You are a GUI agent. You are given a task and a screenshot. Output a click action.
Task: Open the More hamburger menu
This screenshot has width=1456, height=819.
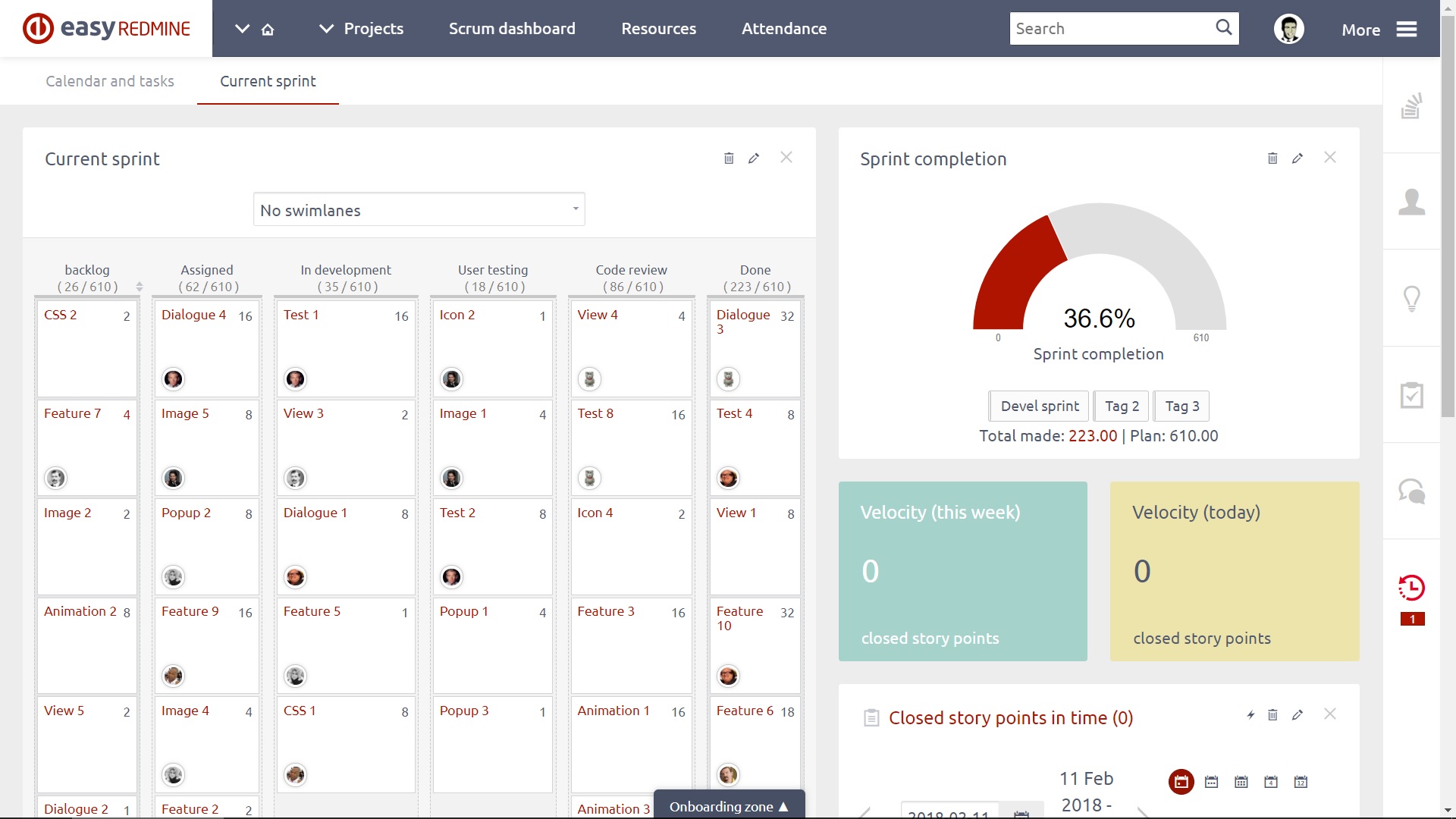pos(1407,29)
